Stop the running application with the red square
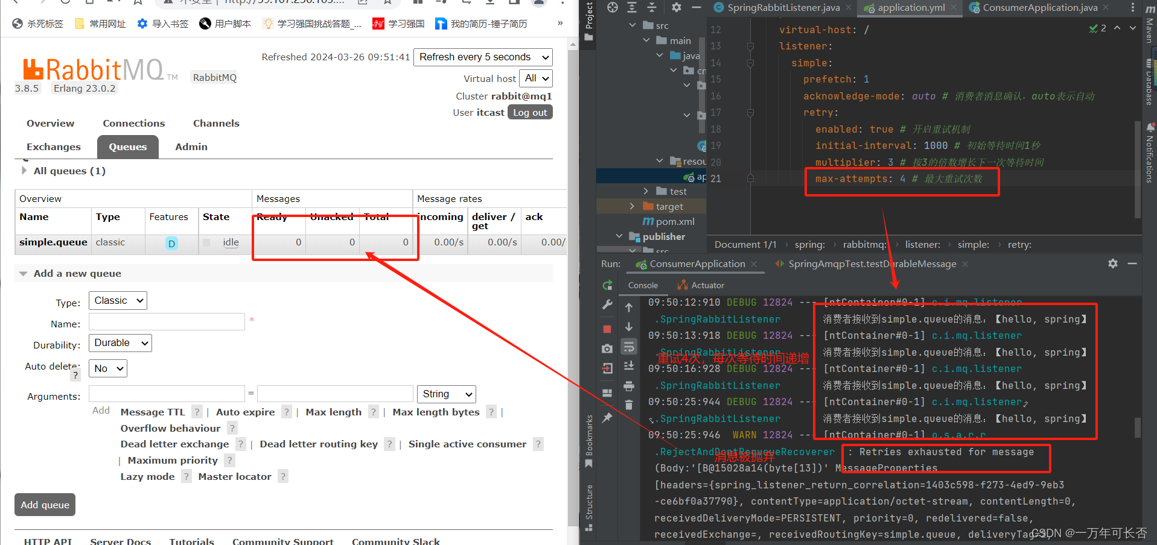 pyautogui.click(x=607, y=329)
